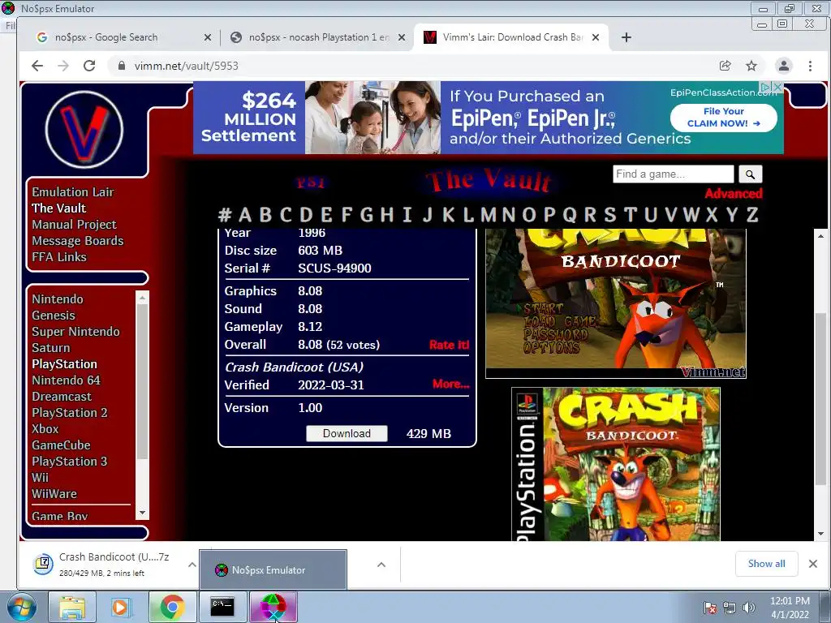Expand the Crash Bandicoot download options chevron
This screenshot has height=623, width=831.
pyautogui.click(x=192, y=565)
